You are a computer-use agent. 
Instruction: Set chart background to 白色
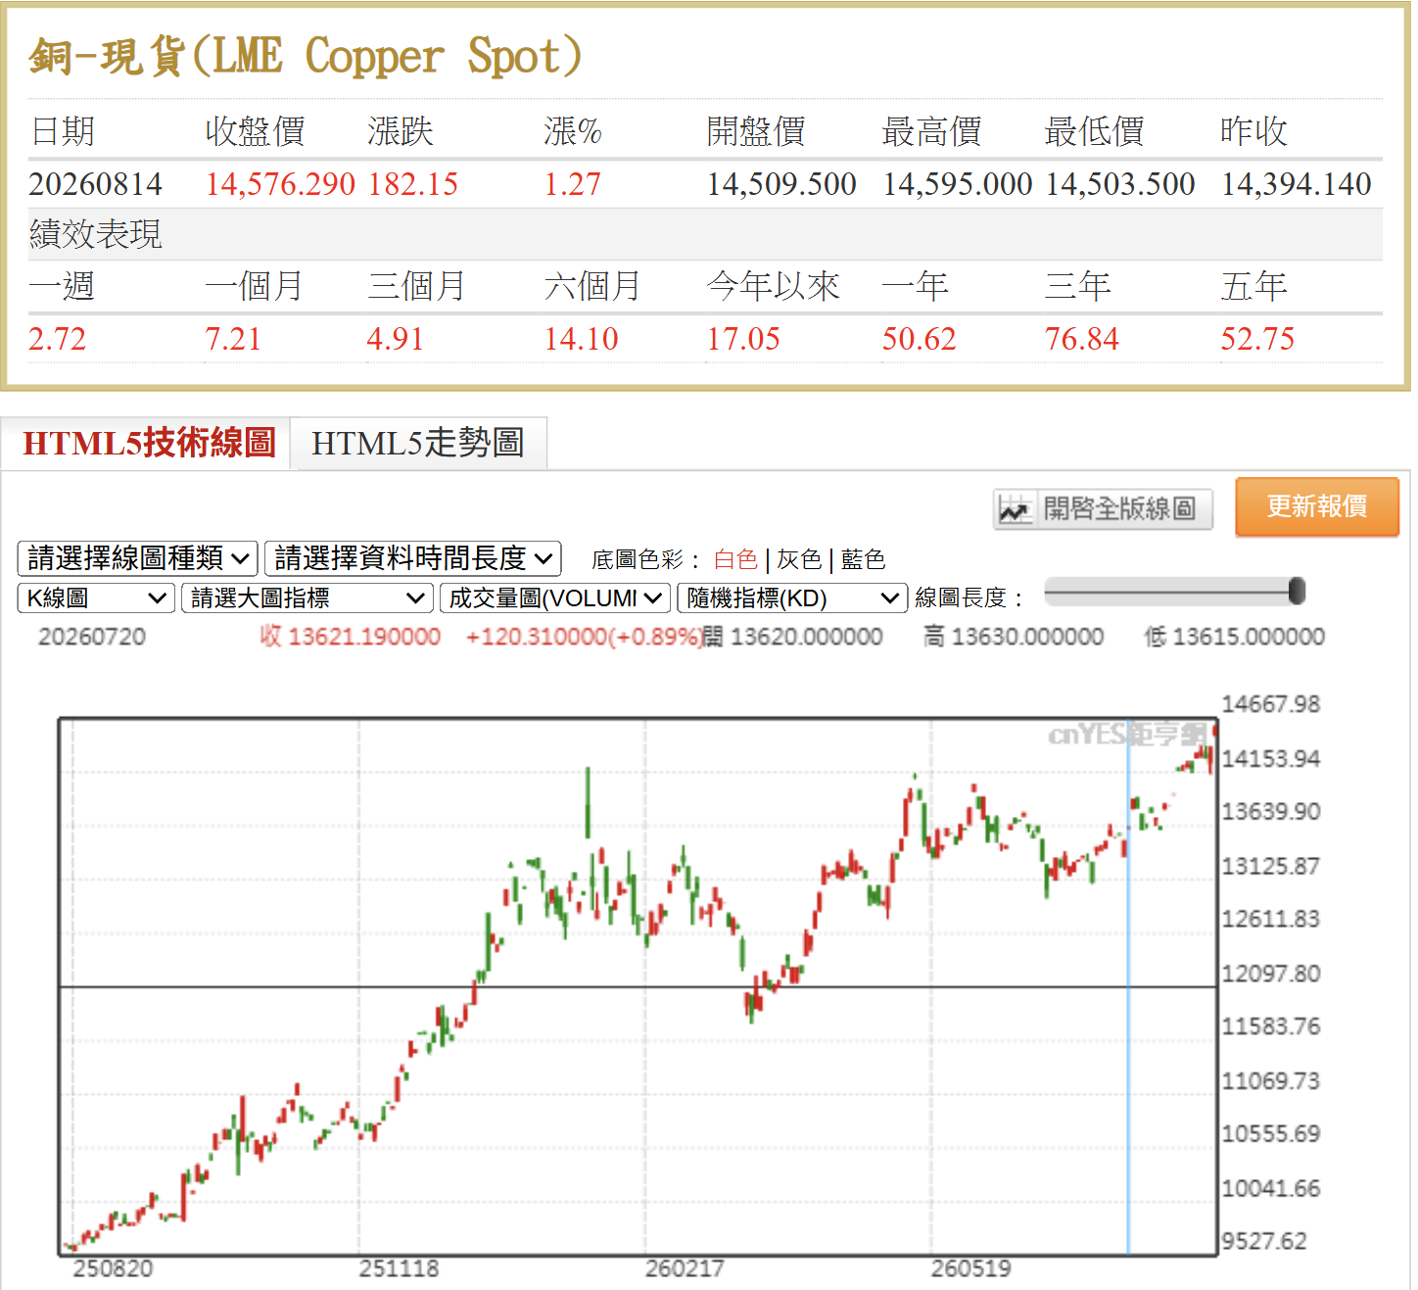tap(735, 559)
